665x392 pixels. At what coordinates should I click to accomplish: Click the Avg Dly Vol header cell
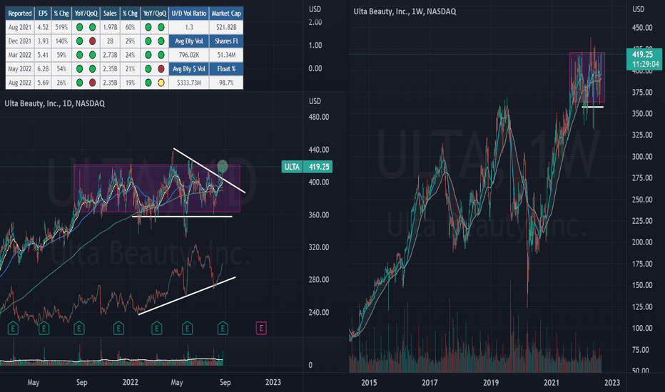[x=189, y=41]
